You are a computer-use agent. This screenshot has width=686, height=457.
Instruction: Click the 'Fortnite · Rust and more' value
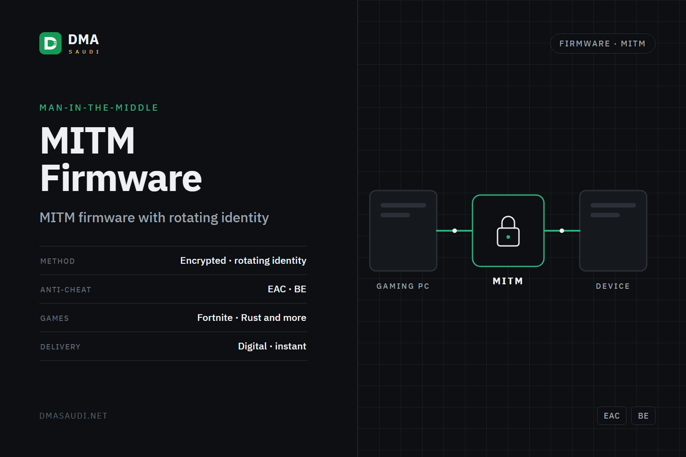click(252, 318)
